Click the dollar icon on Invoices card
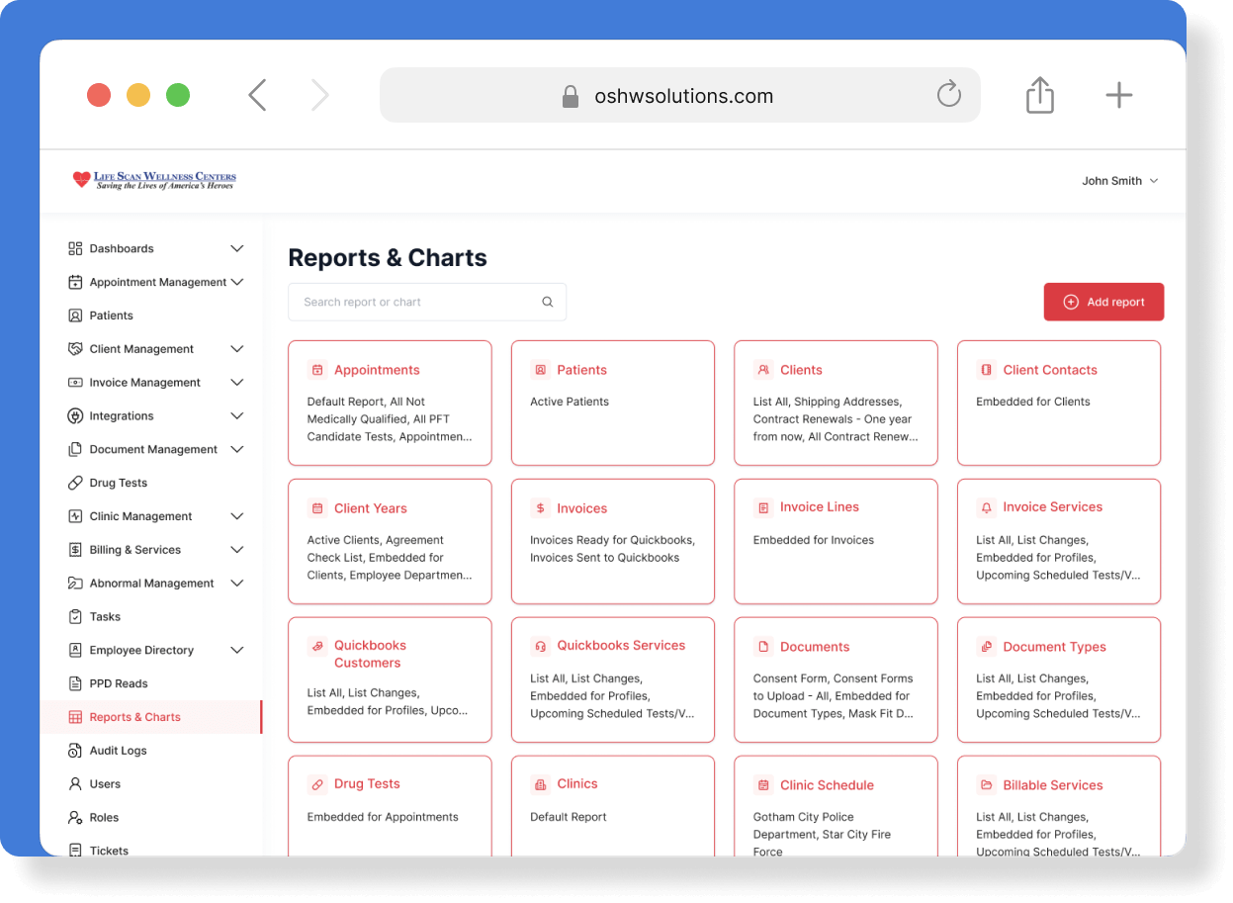 tap(540, 508)
